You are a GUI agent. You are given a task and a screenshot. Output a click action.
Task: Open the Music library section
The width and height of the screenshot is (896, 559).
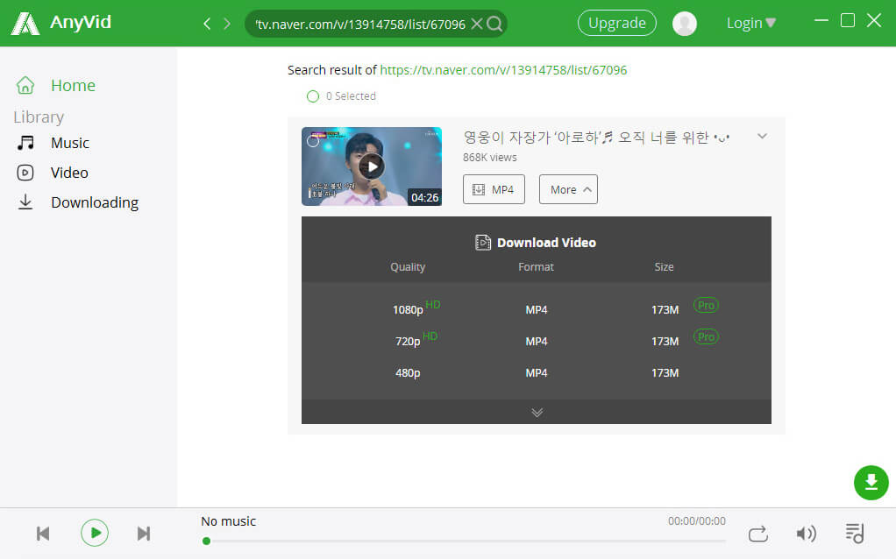coord(69,143)
